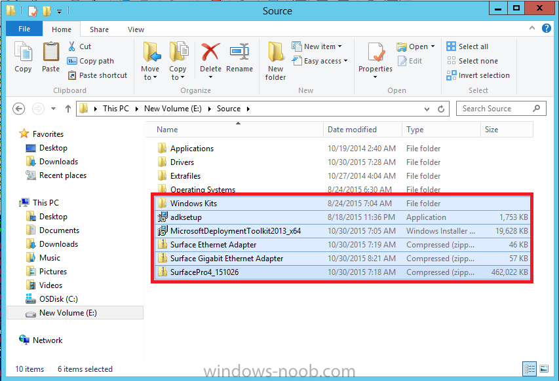This screenshot has height=381, width=559.
Task: Click the Copy path icon
Action: point(72,61)
